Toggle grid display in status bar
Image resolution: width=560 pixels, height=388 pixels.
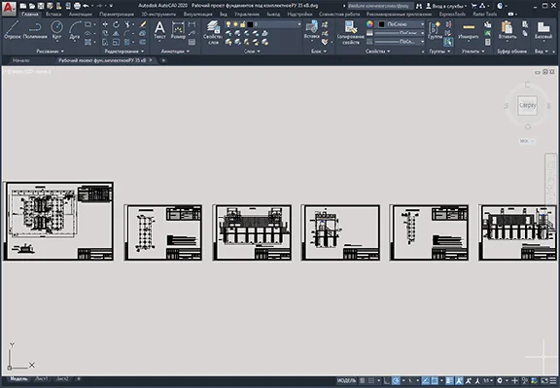(362, 381)
